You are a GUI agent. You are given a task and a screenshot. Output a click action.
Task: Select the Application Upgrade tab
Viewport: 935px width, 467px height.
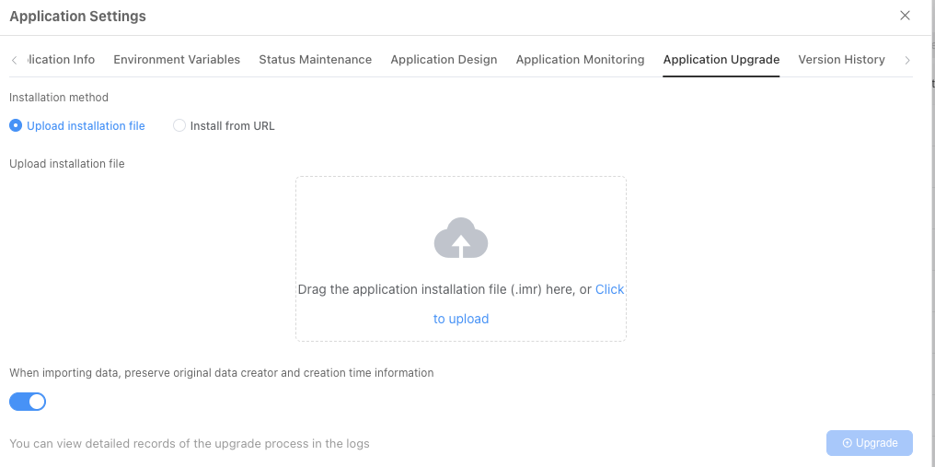721,60
